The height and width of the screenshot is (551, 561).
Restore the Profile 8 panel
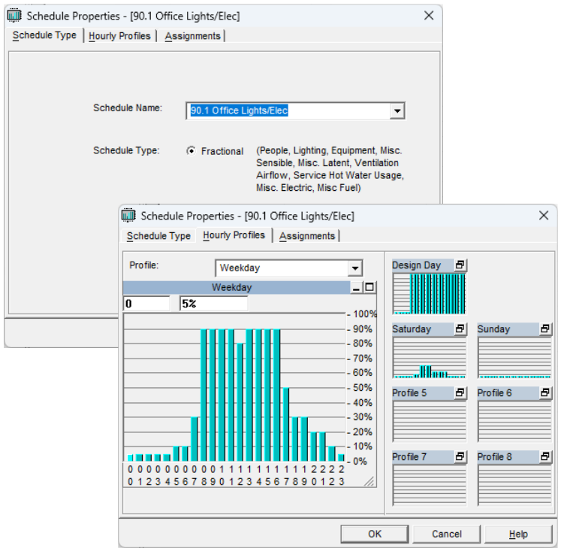(545, 457)
